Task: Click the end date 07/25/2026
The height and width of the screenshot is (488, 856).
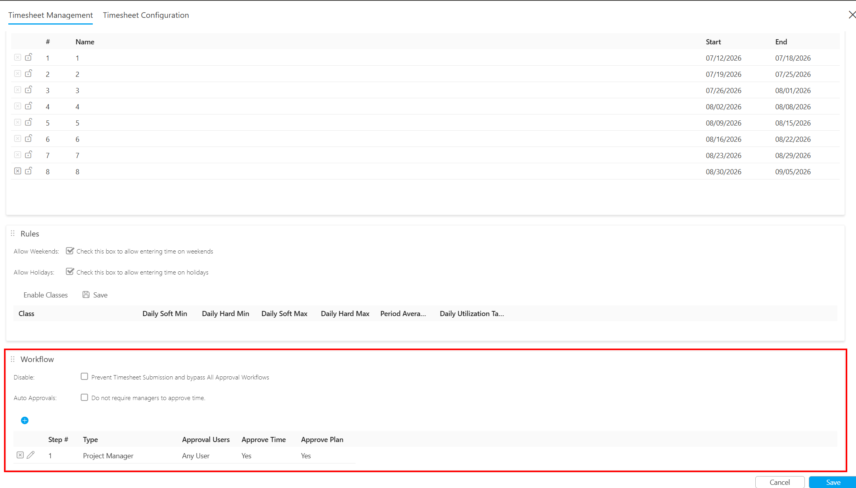Action: coord(793,74)
